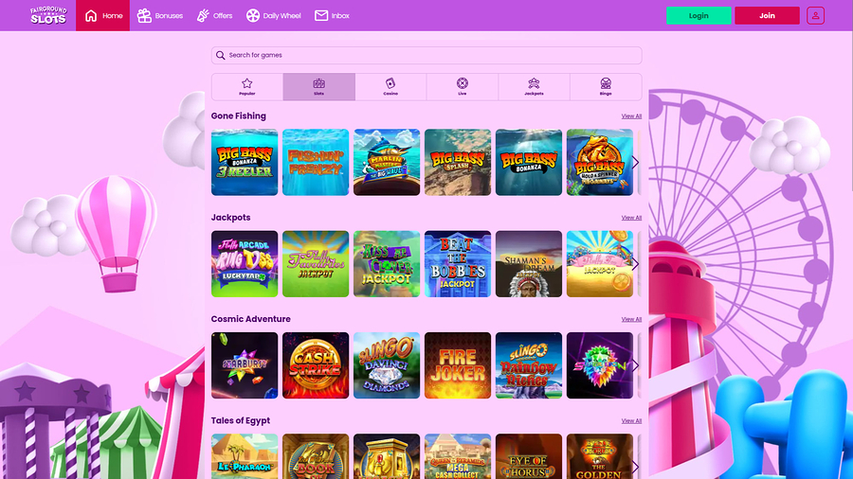Open the Big Bass Splash game
The width and height of the screenshot is (853, 479).
click(x=458, y=163)
